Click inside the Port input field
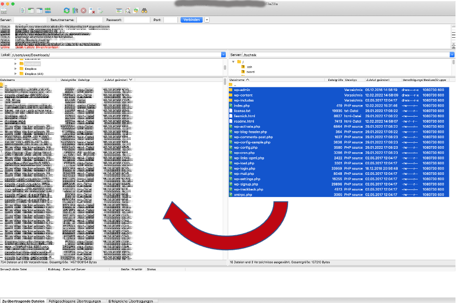457x303 pixels. (169, 20)
